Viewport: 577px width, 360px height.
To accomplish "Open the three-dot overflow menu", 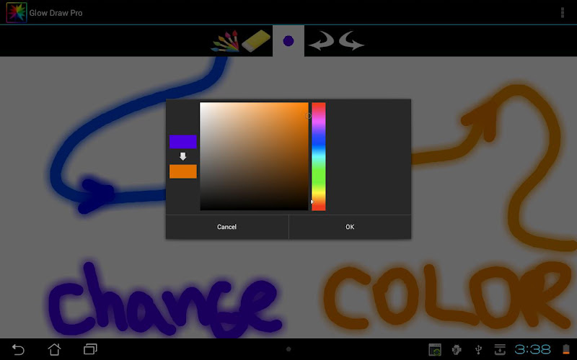I will tap(563, 12).
